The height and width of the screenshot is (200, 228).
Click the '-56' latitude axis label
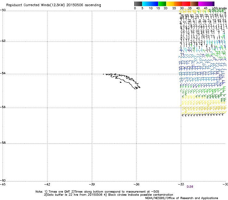tap(3, 107)
